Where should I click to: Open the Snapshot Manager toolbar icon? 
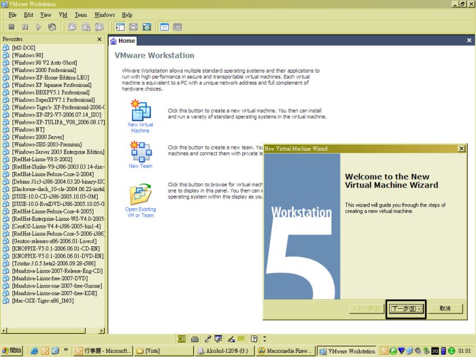click(x=99, y=27)
